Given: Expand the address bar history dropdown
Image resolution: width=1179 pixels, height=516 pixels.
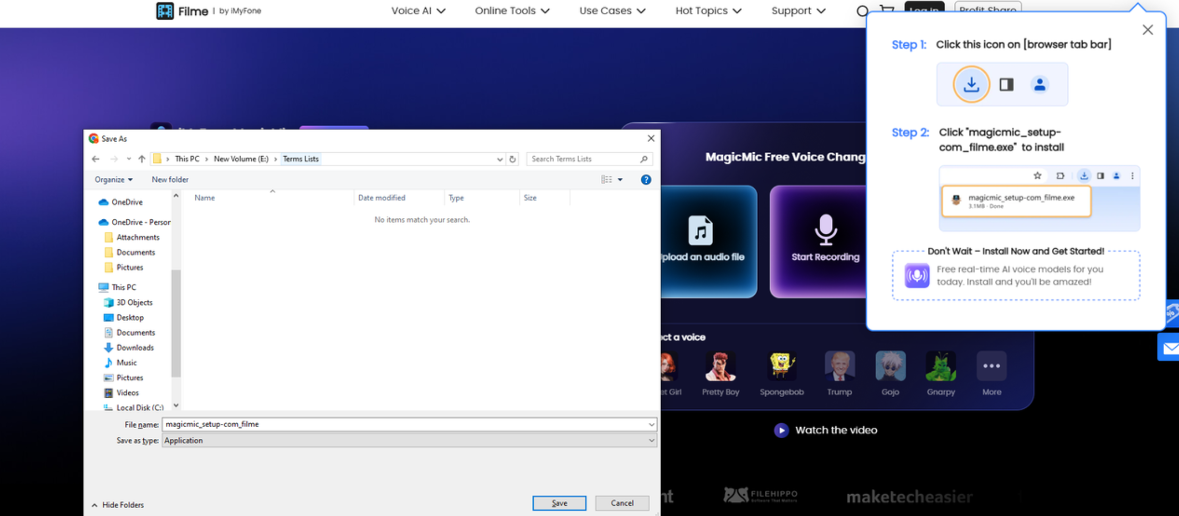Looking at the screenshot, I should pos(500,159).
